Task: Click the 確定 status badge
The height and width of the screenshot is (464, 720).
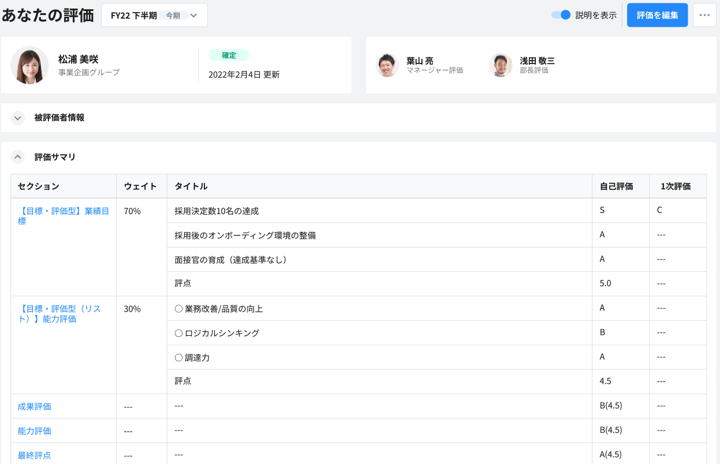Action: click(x=229, y=55)
